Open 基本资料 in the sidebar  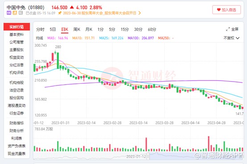click(x=16, y=34)
